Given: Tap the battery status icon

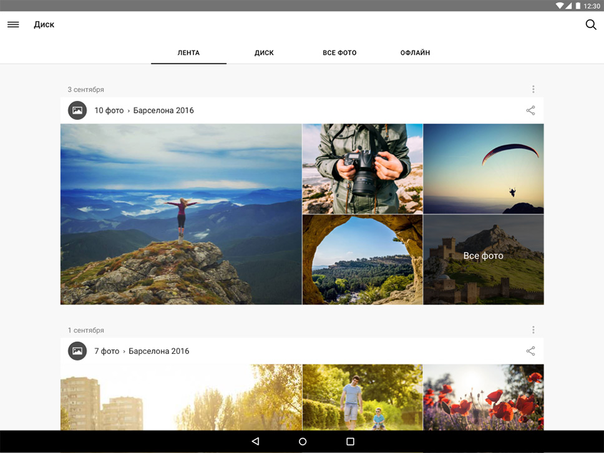Looking at the screenshot, I should coord(578,6).
